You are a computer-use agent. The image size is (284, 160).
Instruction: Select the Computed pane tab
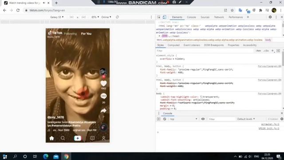pos(174,45)
